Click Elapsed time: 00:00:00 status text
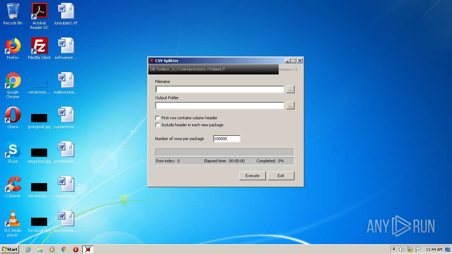The height and width of the screenshot is (254, 452). pos(224,161)
